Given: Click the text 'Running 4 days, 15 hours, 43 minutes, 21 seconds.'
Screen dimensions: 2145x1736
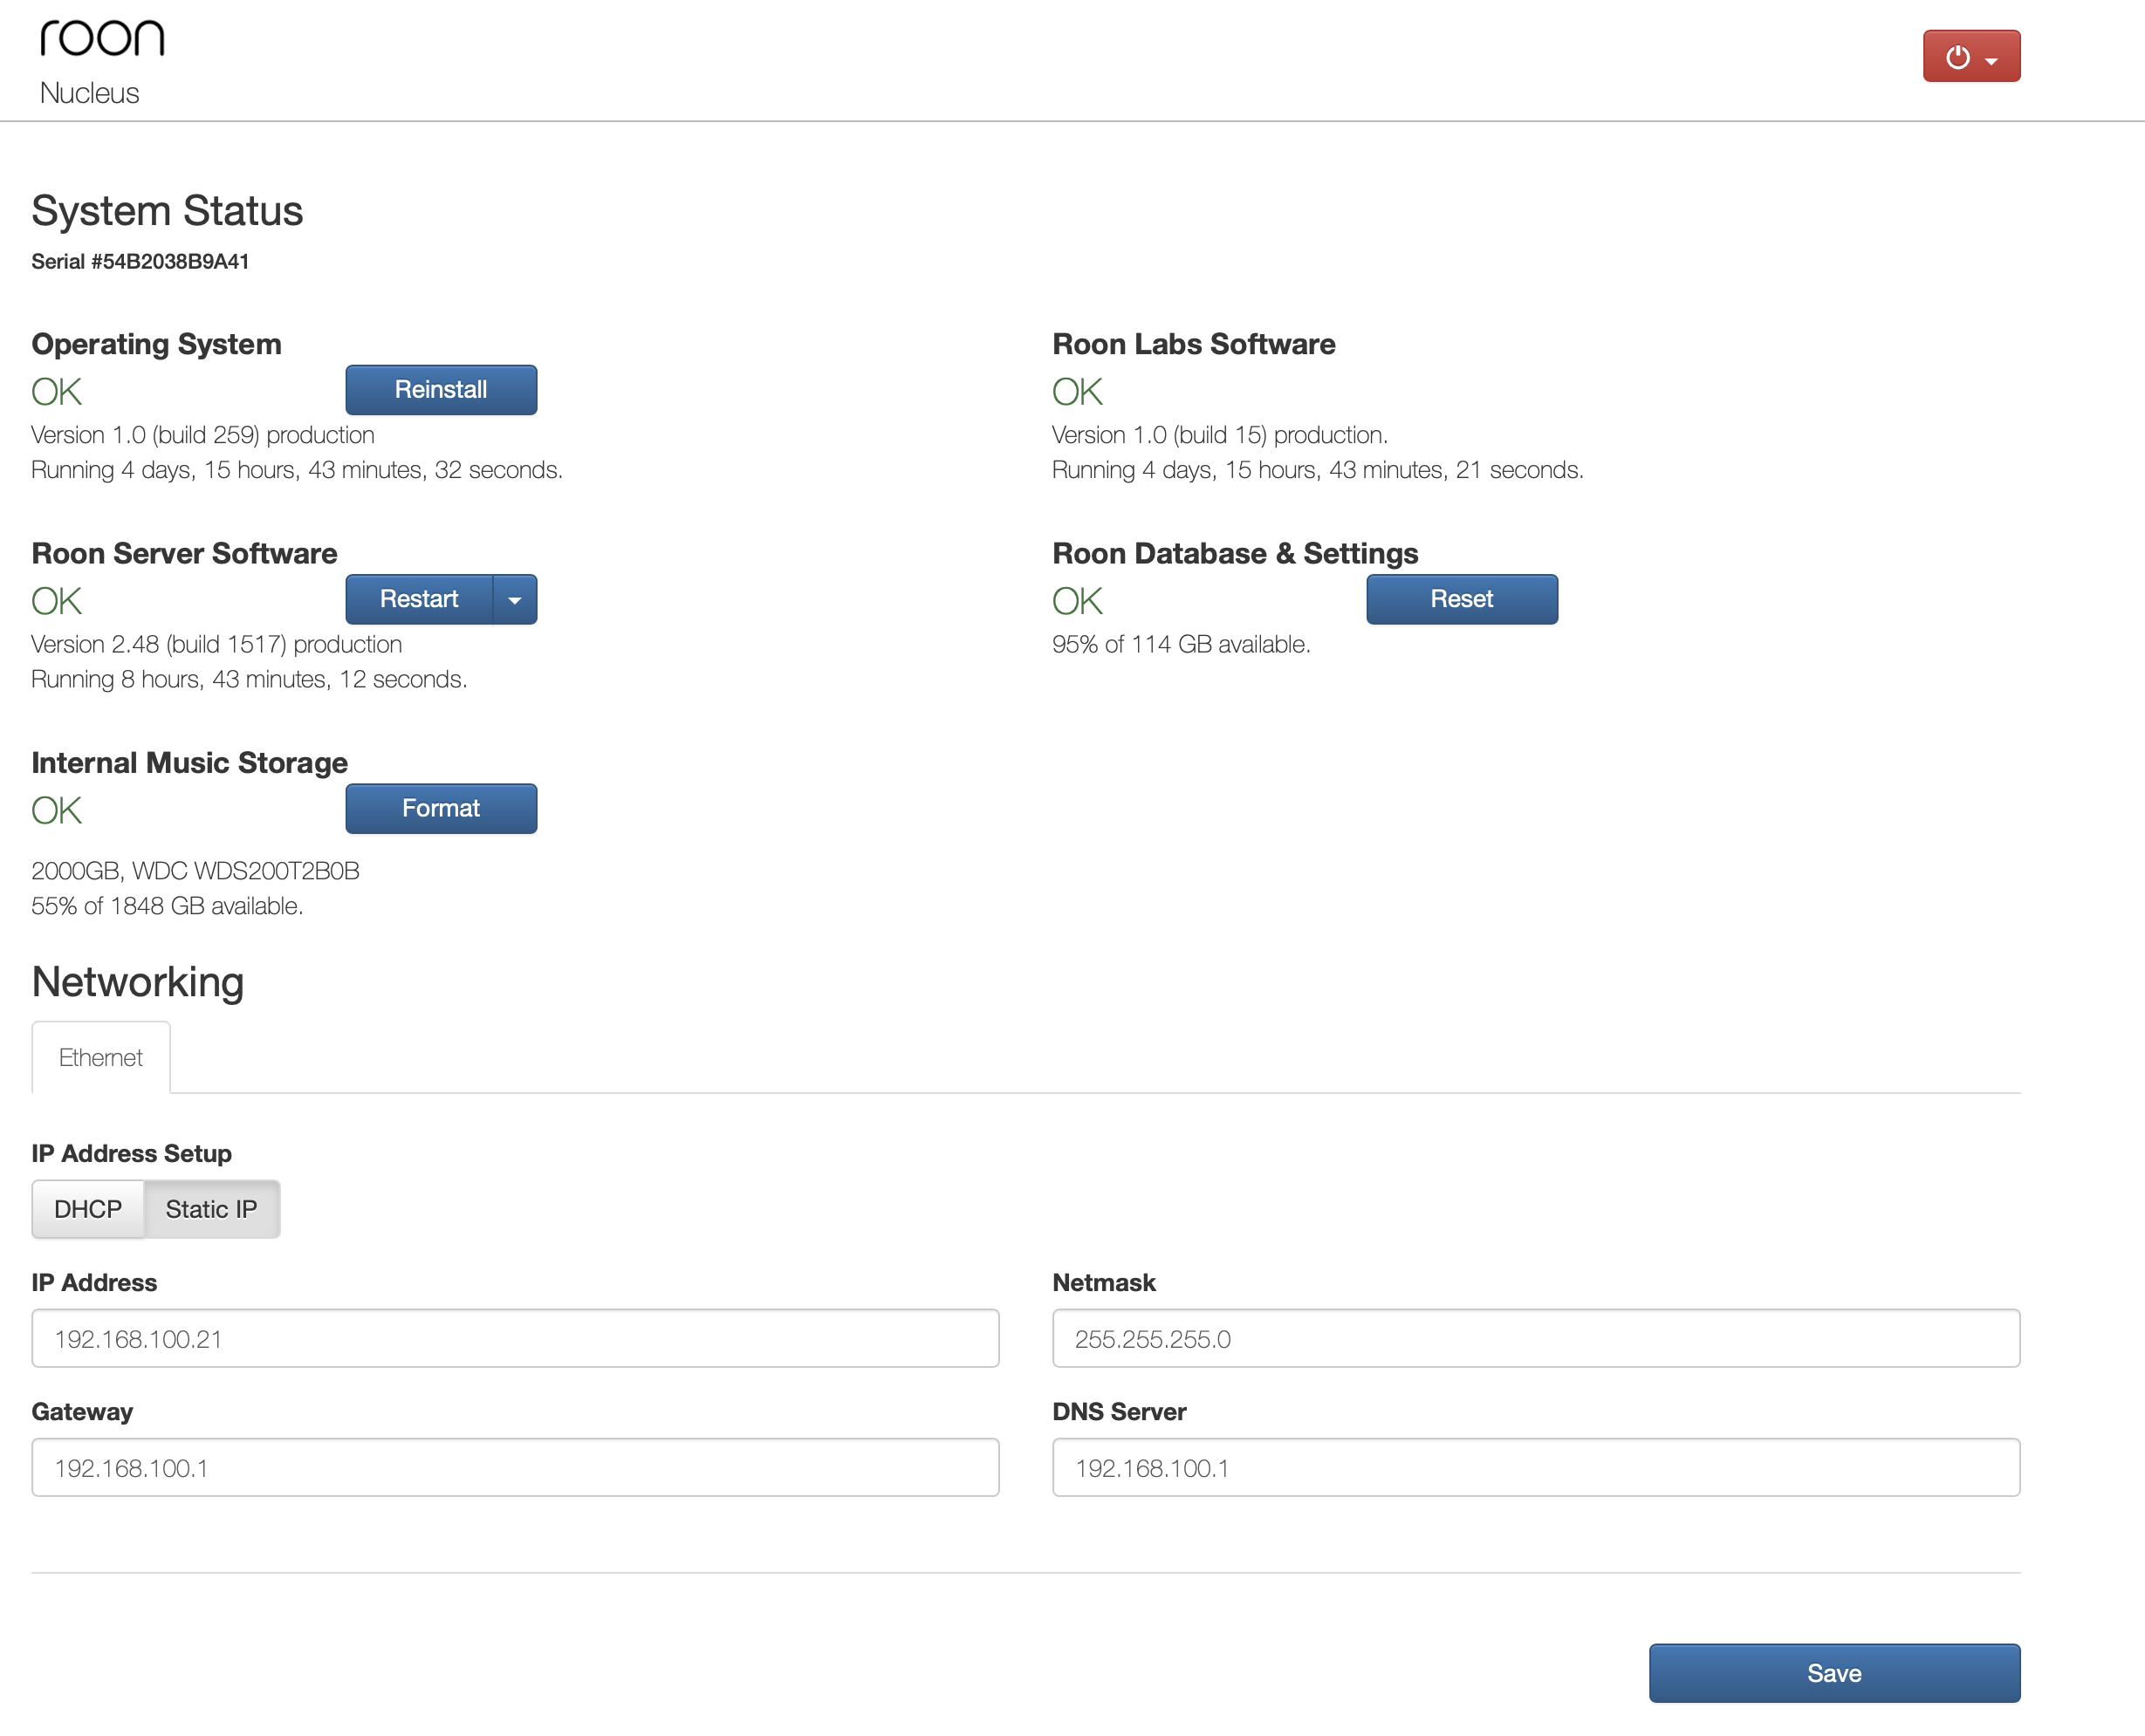Looking at the screenshot, I should pos(1318,470).
